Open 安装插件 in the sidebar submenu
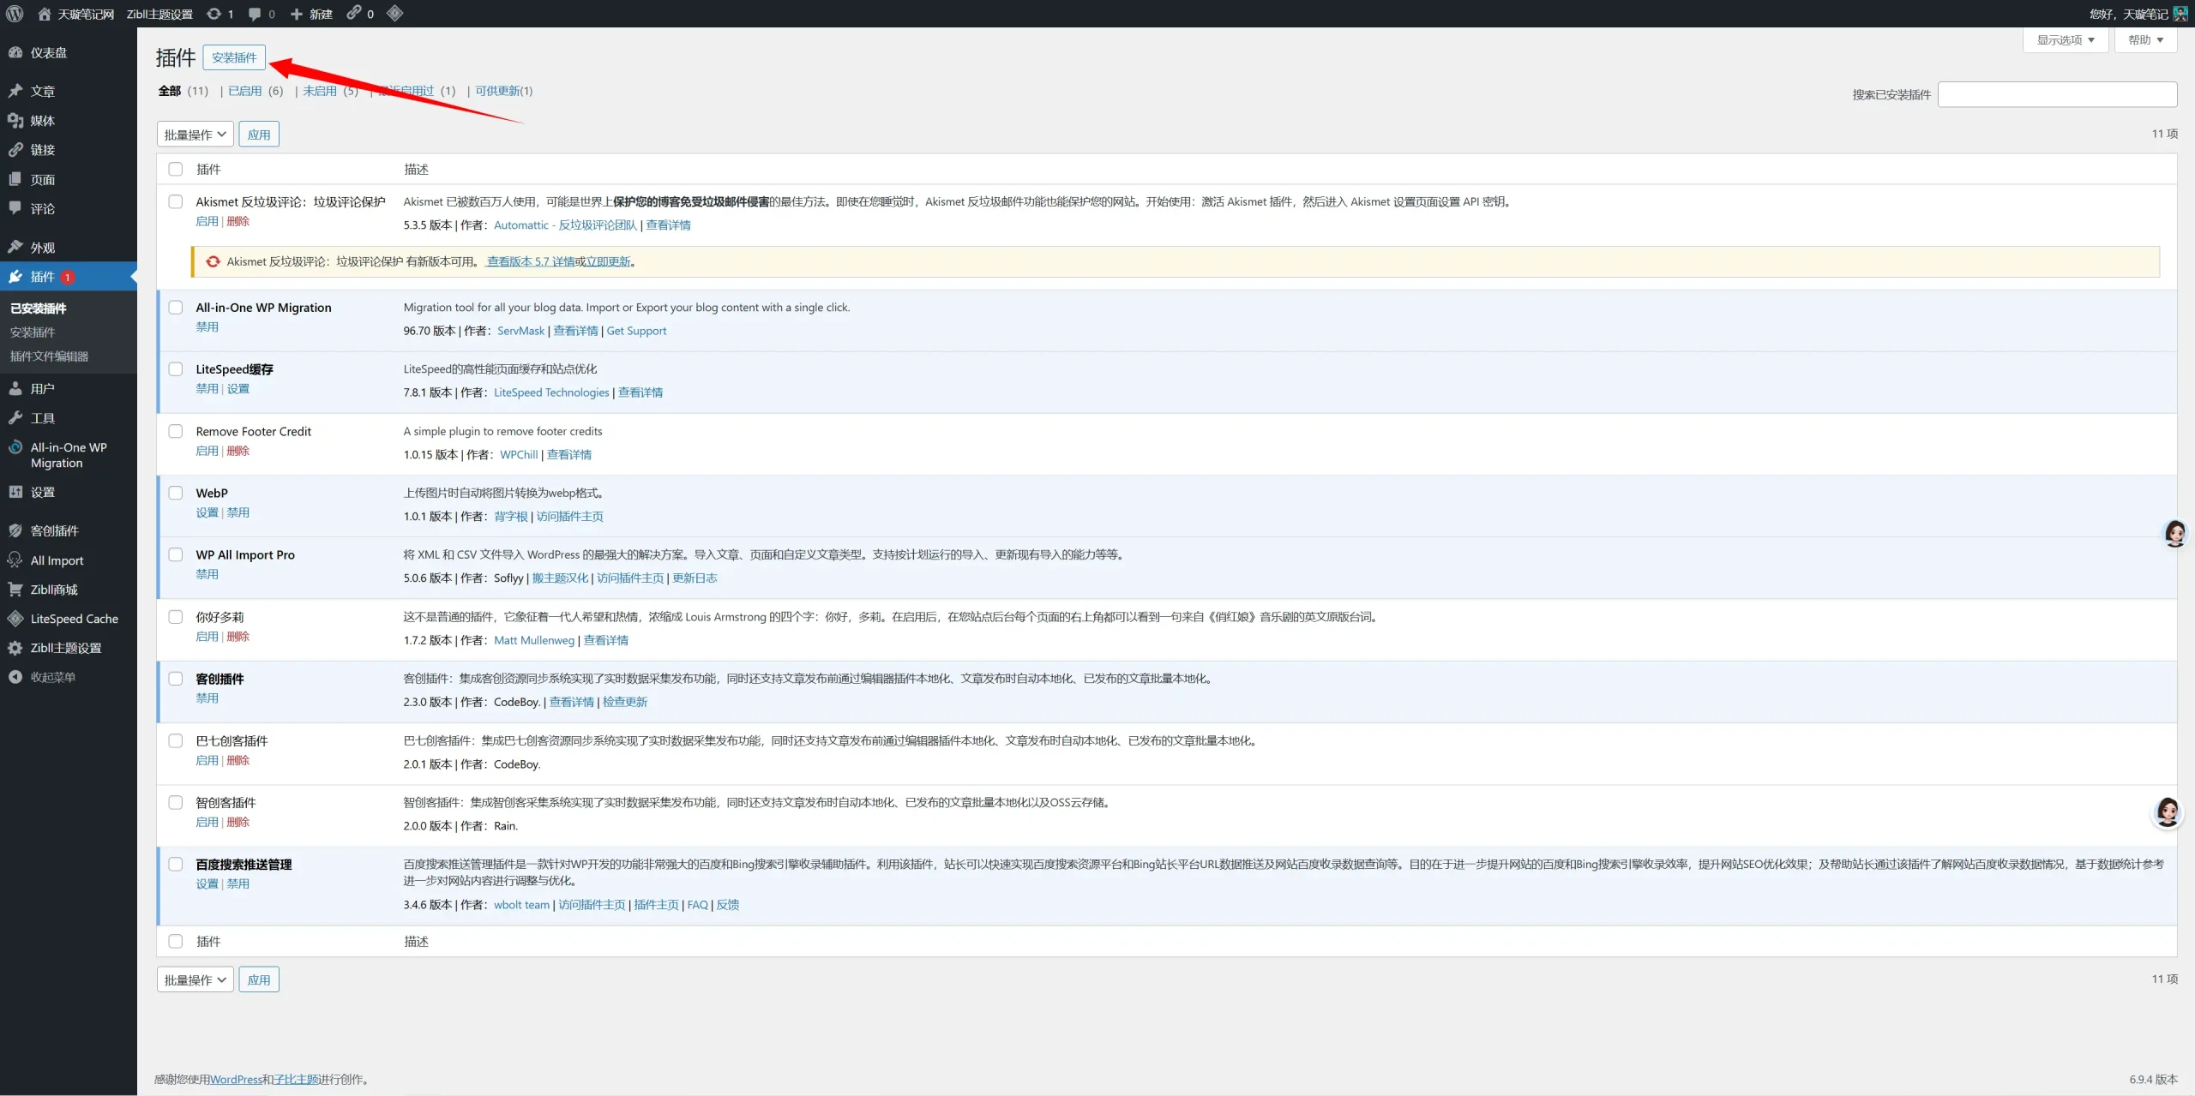The width and height of the screenshot is (2195, 1096). pyautogui.click(x=33, y=332)
